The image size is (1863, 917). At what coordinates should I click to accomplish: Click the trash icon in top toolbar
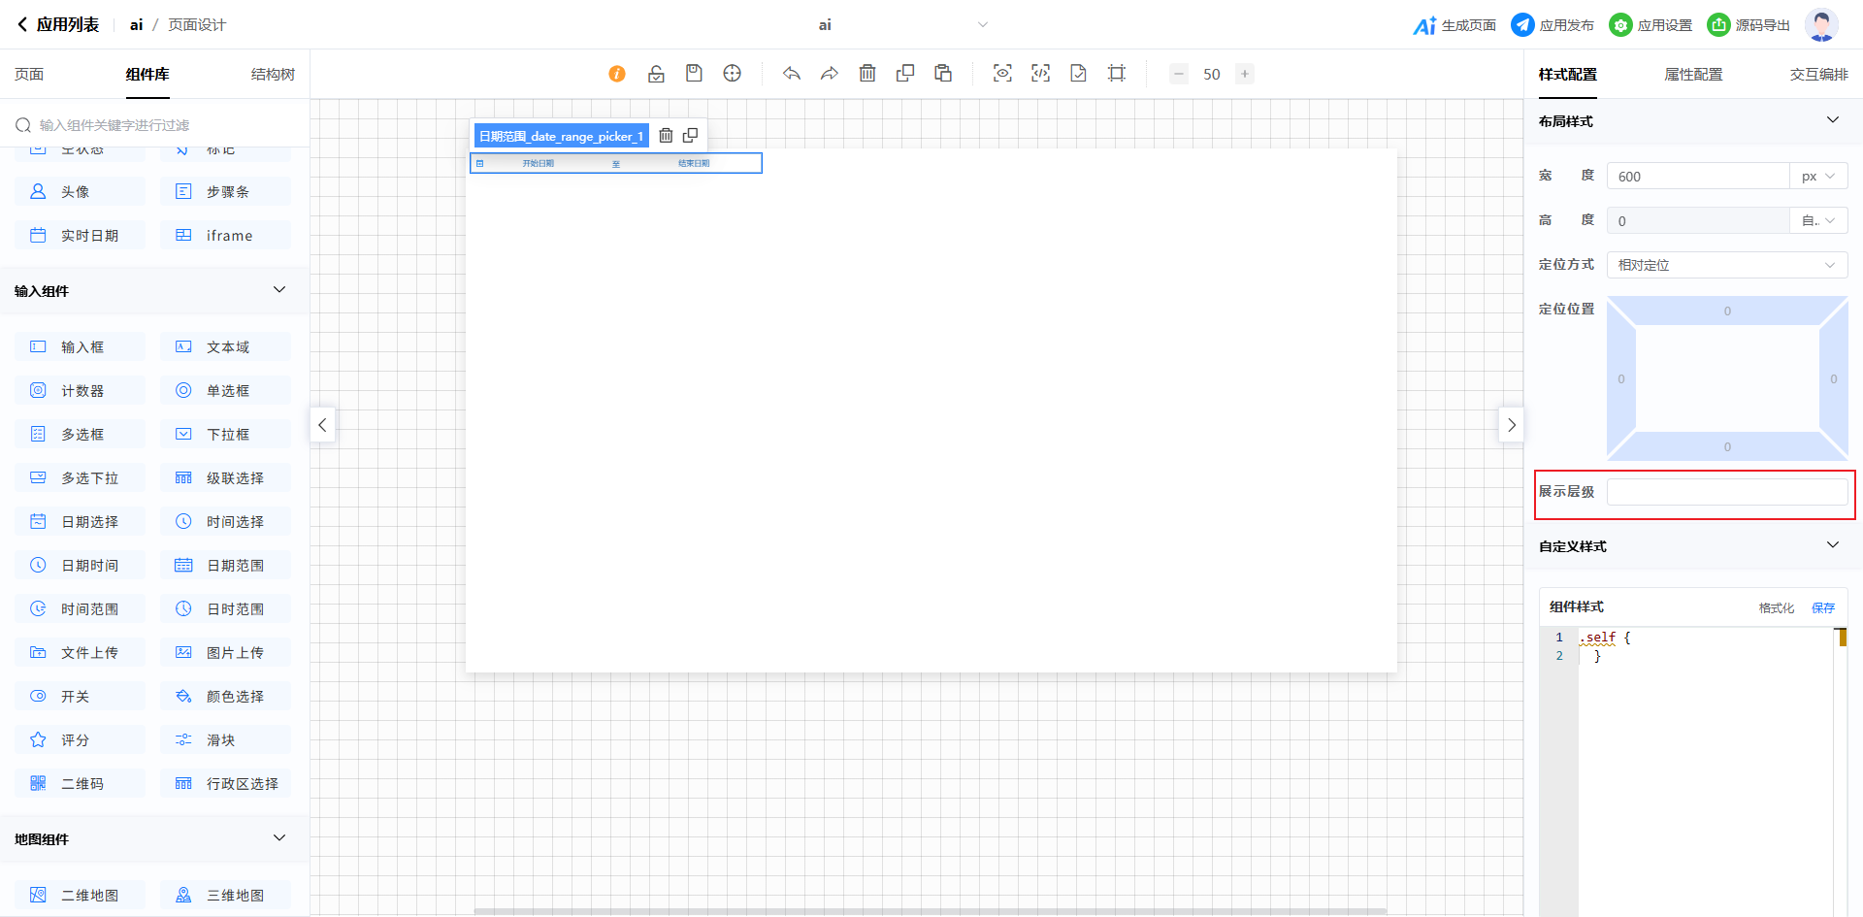pyautogui.click(x=867, y=74)
